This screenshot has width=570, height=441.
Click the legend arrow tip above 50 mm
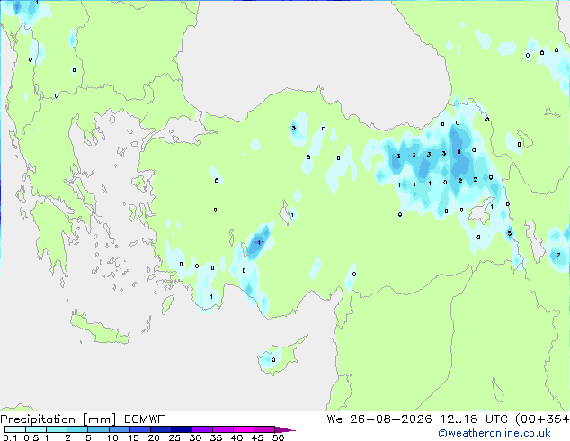(285, 429)
